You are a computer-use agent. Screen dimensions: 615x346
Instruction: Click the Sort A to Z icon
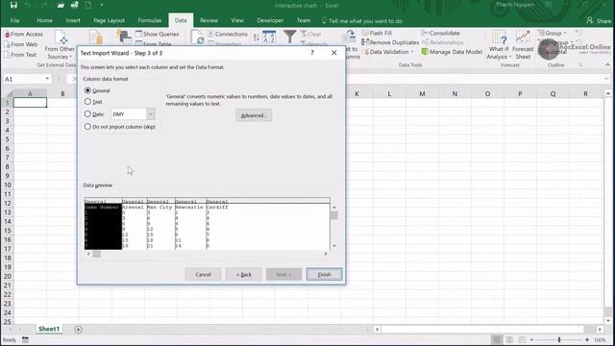[x=257, y=37]
